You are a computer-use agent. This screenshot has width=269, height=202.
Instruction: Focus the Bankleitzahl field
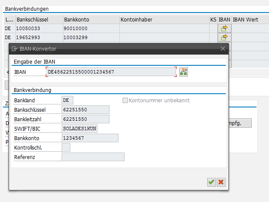pyautogui.click(x=85, y=119)
